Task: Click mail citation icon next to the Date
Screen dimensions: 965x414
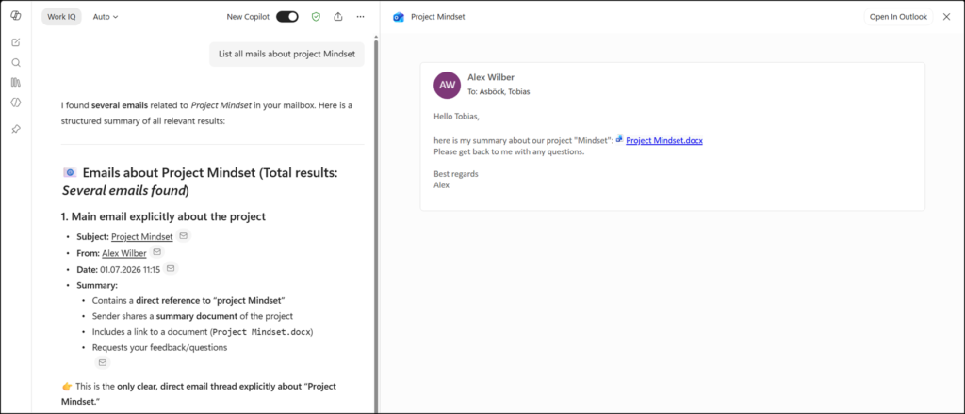Action: point(171,268)
